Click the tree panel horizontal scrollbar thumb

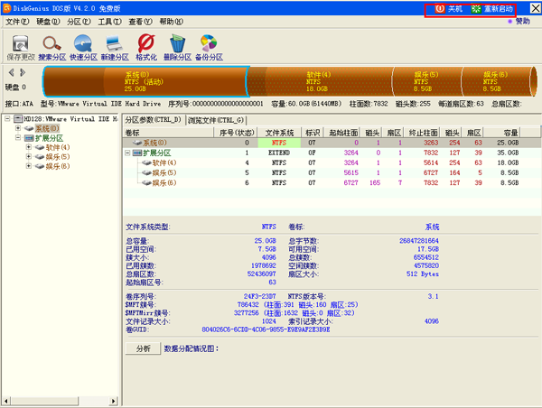[44, 401]
